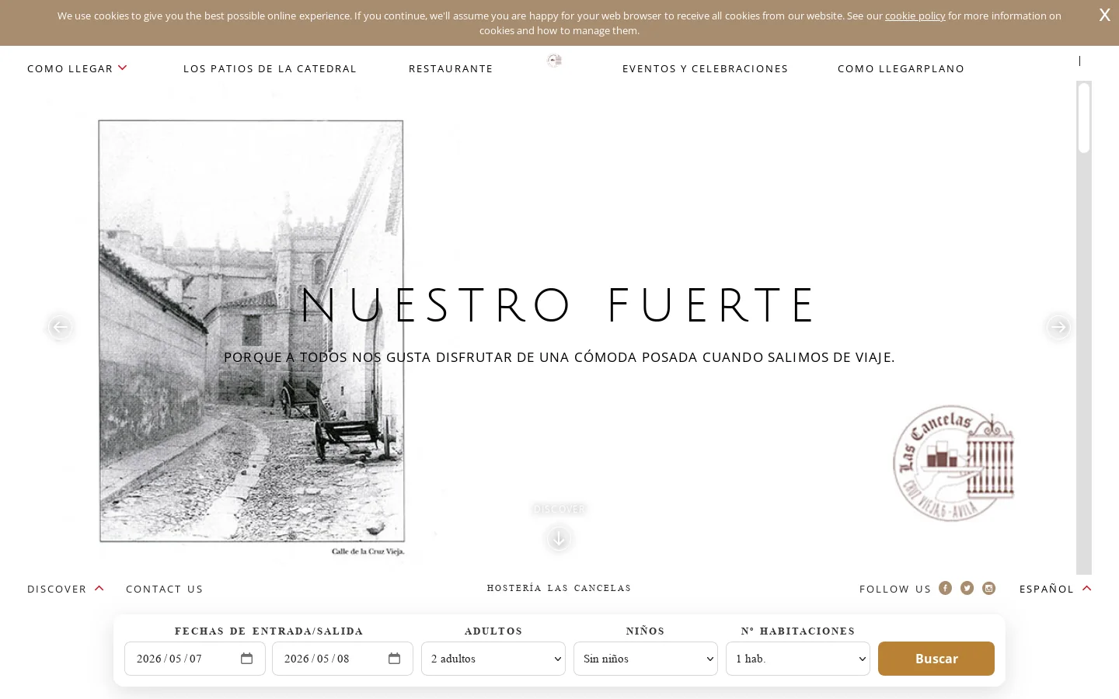
Task: Click the vertical scrollbar thumb
Action: (1084, 118)
